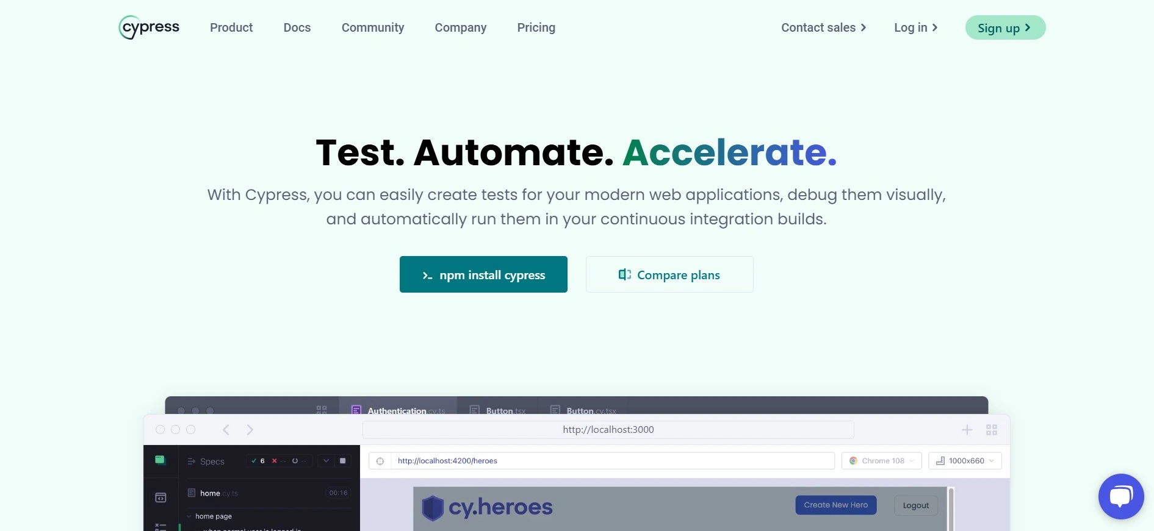
Task: Open the Docs menu
Action: point(297,27)
